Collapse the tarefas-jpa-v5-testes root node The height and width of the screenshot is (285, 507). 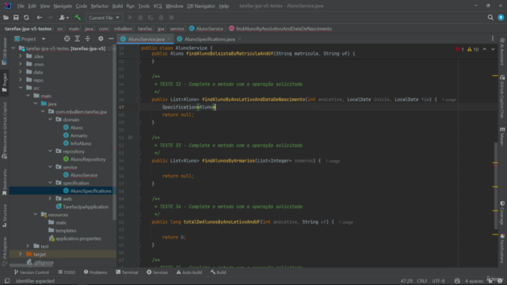point(13,48)
